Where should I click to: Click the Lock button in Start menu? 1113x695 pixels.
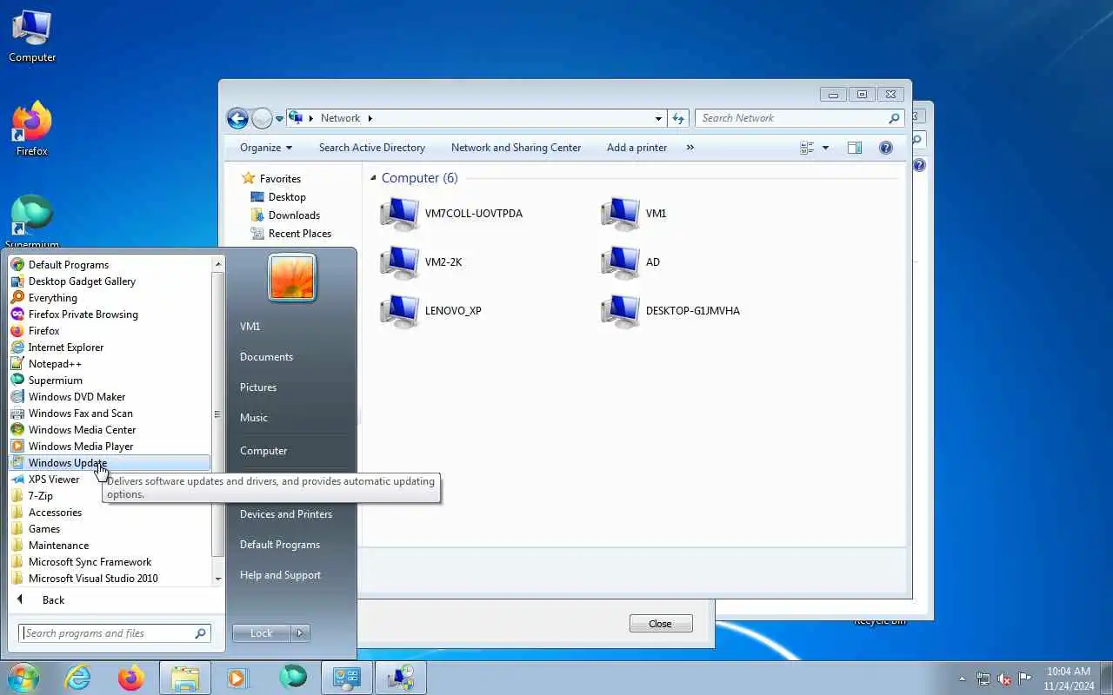pyautogui.click(x=262, y=633)
